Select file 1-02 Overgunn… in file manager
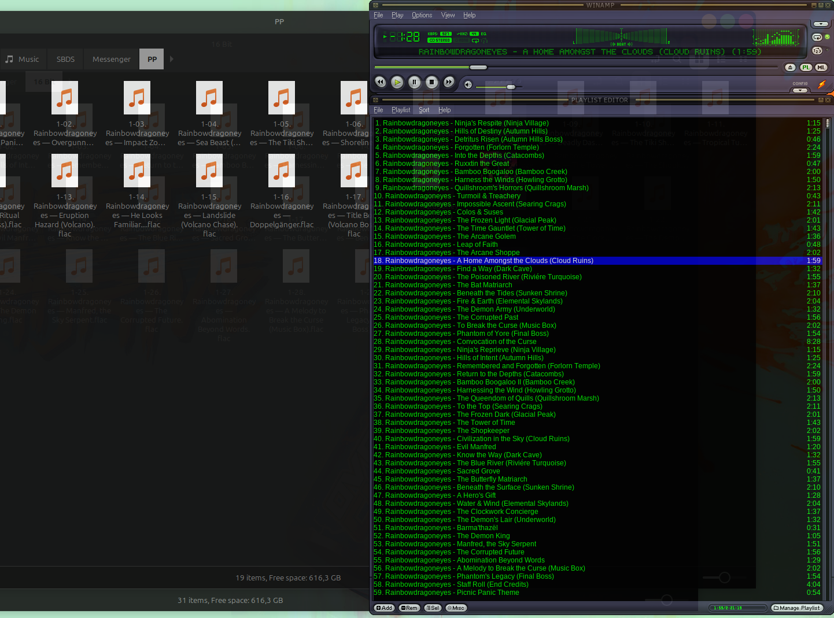 [65, 114]
